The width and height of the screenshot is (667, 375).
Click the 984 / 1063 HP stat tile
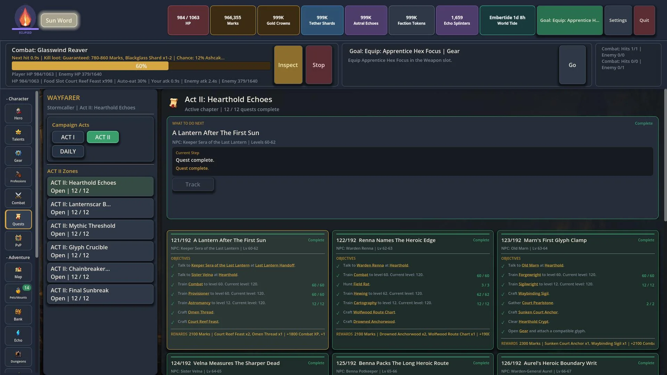pos(188,20)
